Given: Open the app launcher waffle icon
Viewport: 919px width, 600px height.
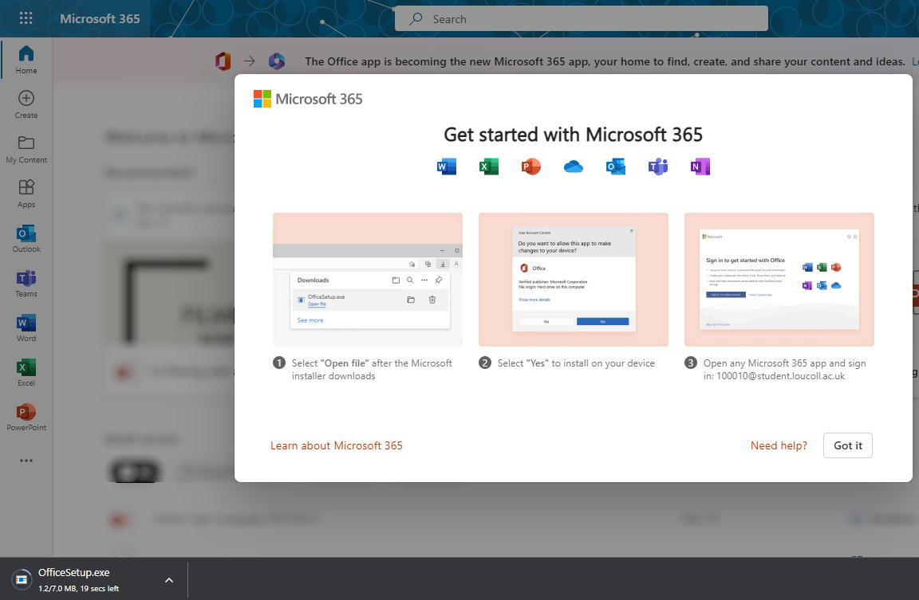Looking at the screenshot, I should point(26,18).
